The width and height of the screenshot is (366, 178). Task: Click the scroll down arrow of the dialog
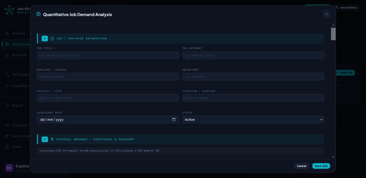click(x=333, y=157)
